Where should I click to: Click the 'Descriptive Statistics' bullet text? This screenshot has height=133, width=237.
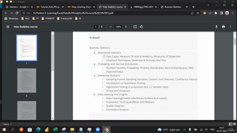(109, 52)
